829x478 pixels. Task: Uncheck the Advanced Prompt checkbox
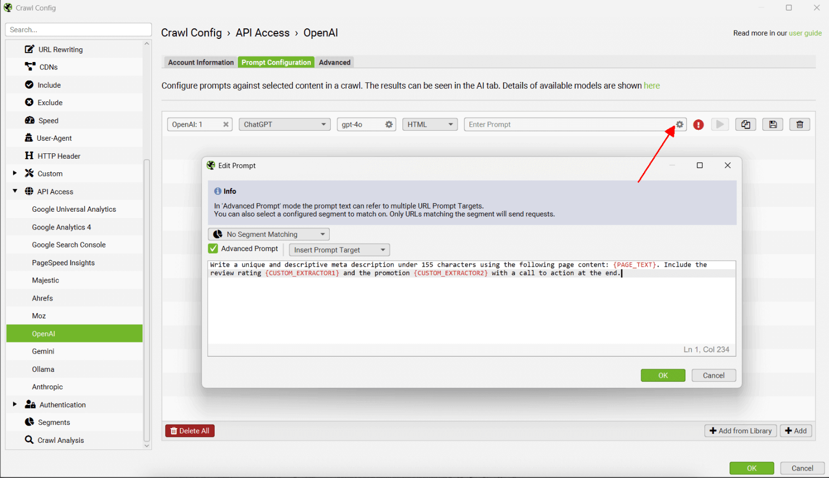pos(213,249)
